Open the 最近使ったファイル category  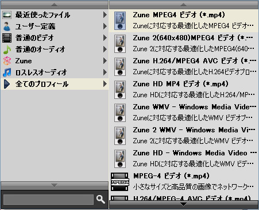(55, 15)
